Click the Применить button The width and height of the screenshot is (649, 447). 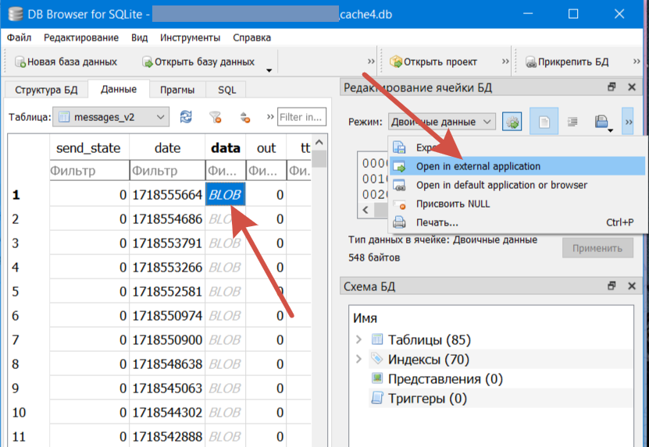click(597, 248)
